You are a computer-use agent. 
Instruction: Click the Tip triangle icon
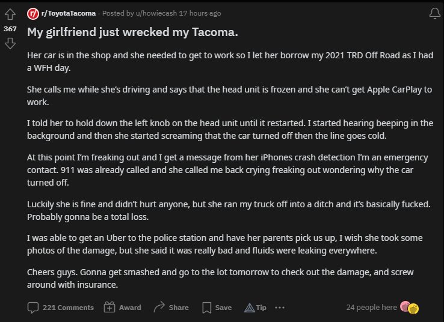click(x=250, y=308)
